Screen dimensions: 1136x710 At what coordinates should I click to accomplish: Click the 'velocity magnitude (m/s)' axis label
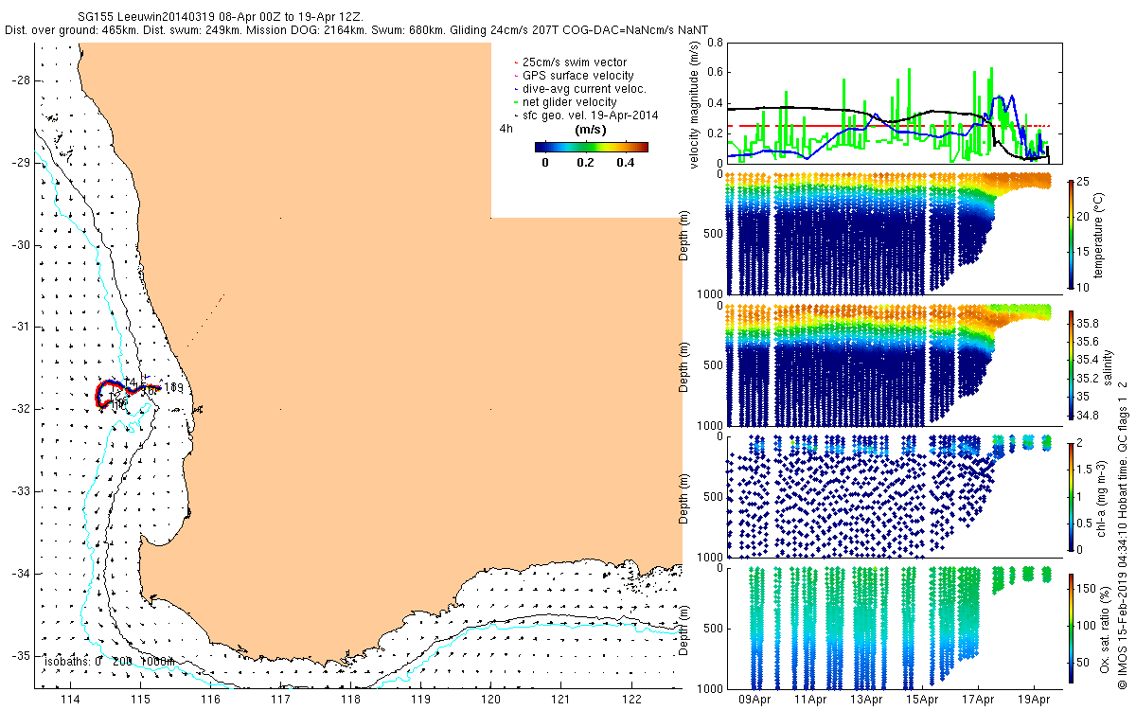pyautogui.click(x=696, y=103)
